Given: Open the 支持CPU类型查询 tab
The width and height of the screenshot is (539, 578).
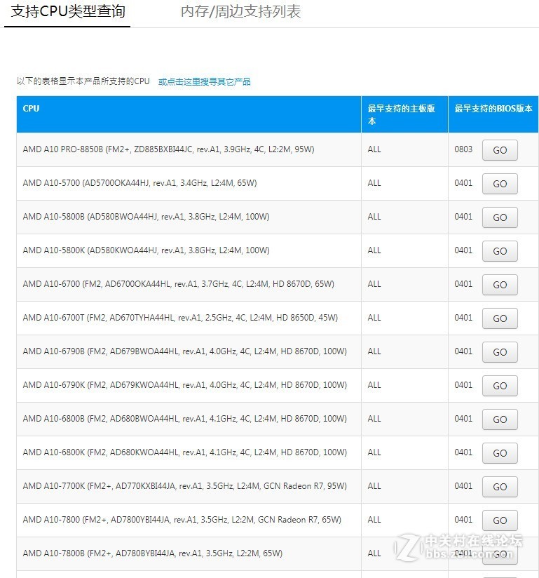Looking at the screenshot, I should 68,11.
